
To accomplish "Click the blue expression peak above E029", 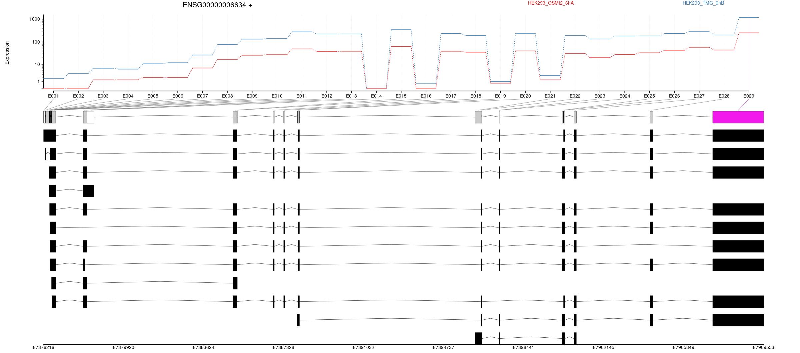I will (x=749, y=18).
